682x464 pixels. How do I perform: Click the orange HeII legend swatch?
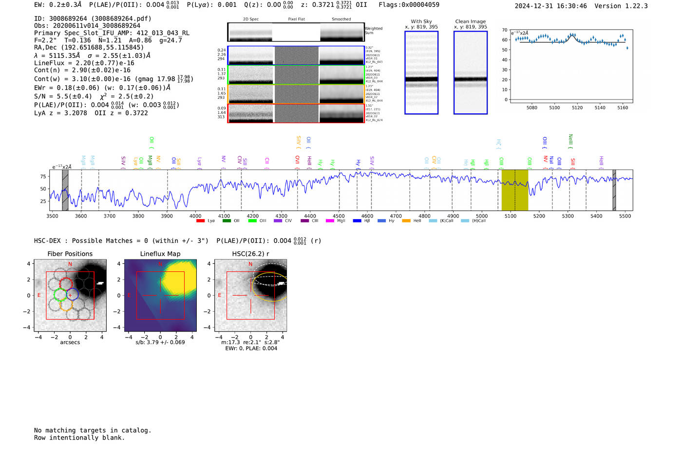(406, 221)
